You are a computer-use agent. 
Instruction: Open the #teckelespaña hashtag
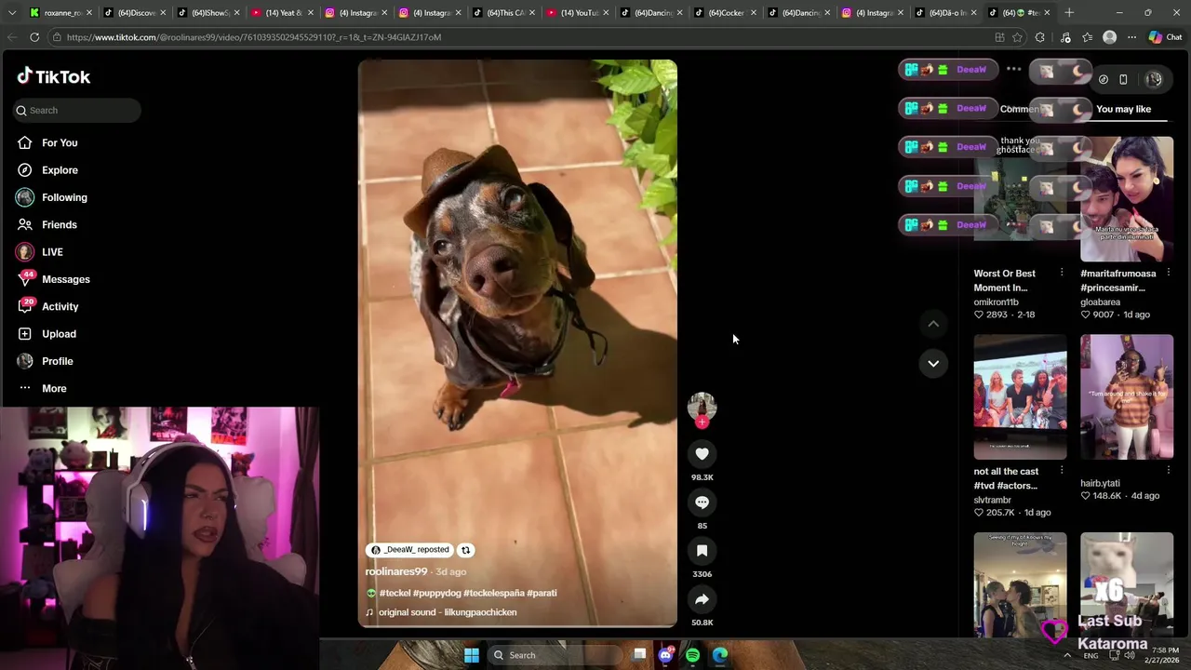pyautogui.click(x=493, y=593)
